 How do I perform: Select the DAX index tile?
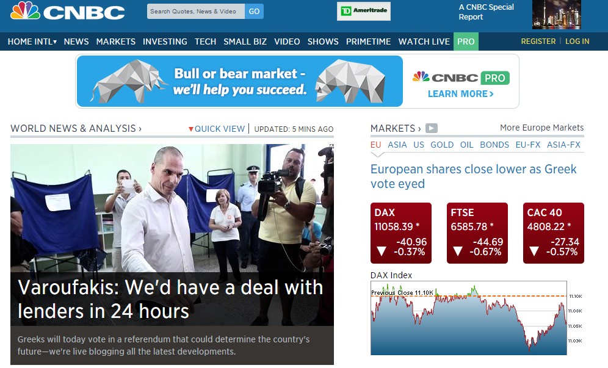(401, 233)
